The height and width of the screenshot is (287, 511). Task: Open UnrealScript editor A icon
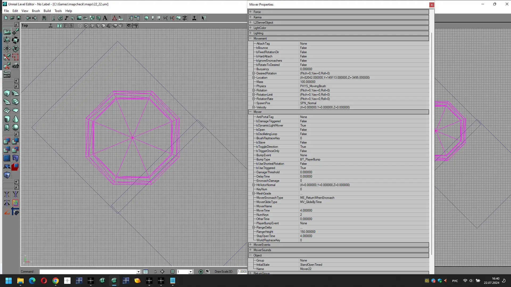pos(105,18)
